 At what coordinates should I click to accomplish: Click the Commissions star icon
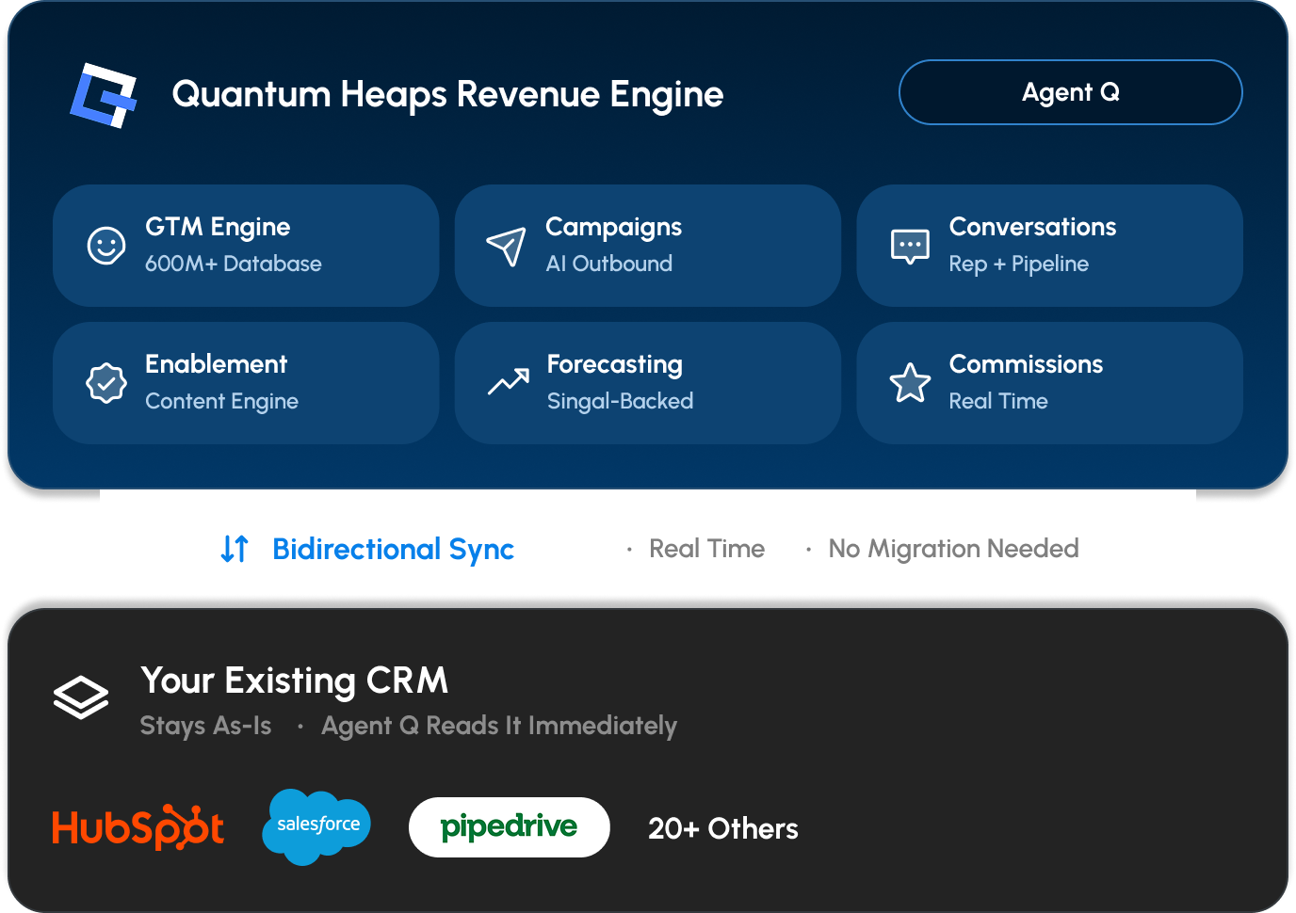point(910,383)
